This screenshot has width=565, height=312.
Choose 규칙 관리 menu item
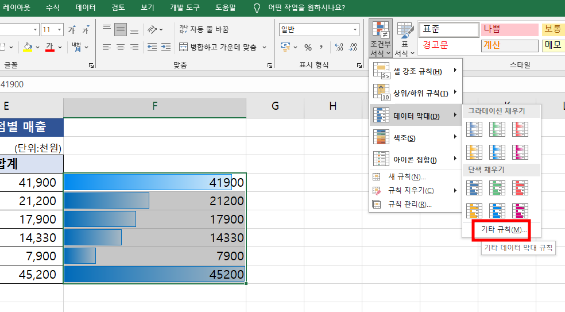[x=416, y=204]
